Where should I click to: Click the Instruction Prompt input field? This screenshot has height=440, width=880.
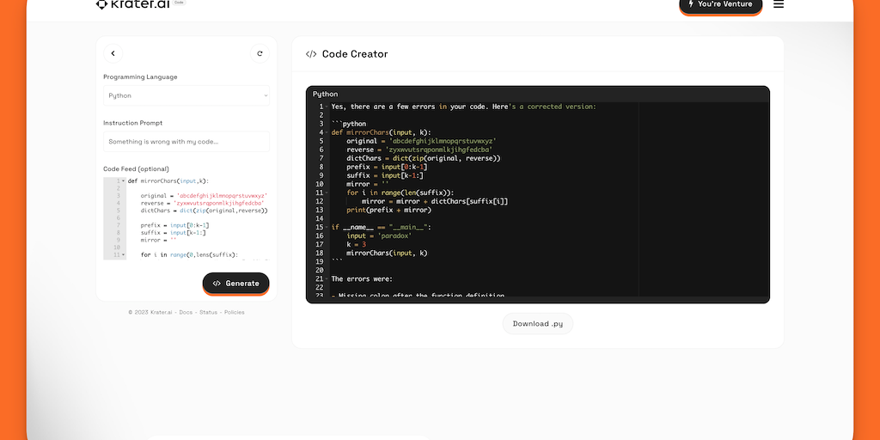[186, 142]
